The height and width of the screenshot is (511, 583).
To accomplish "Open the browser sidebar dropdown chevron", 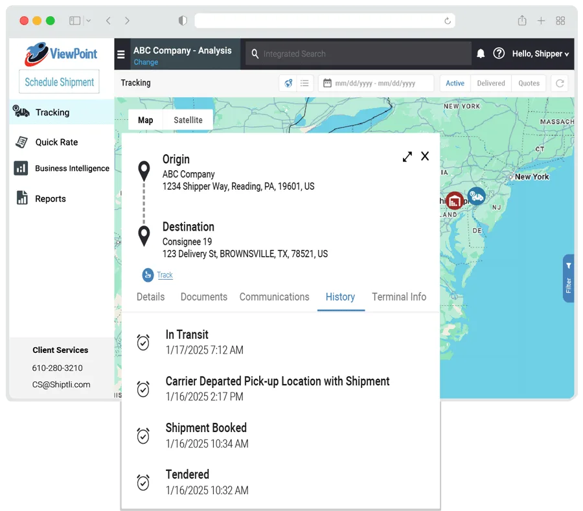I will [x=89, y=21].
